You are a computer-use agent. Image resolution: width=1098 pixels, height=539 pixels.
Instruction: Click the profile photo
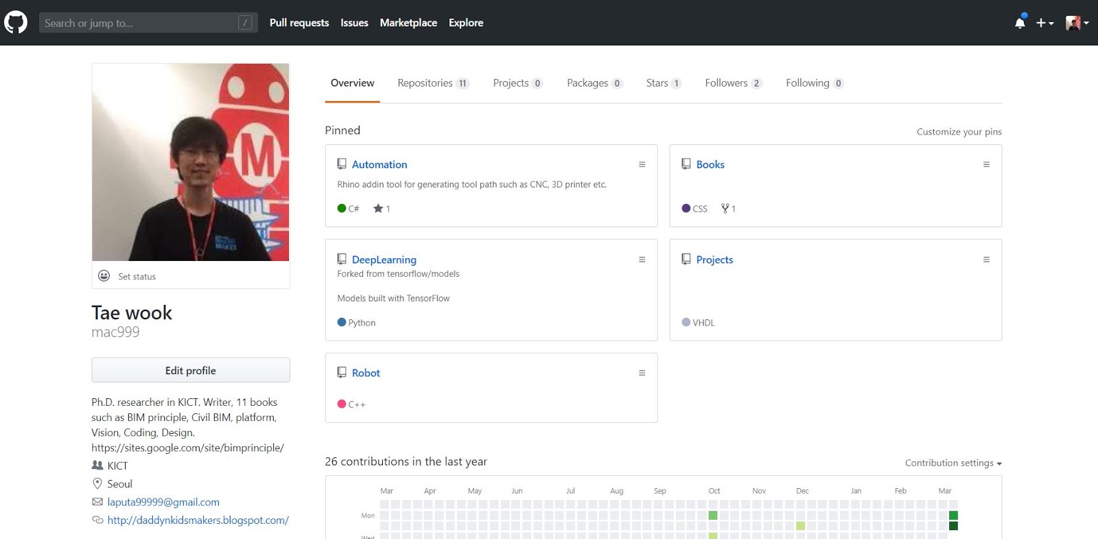point(191,162)
